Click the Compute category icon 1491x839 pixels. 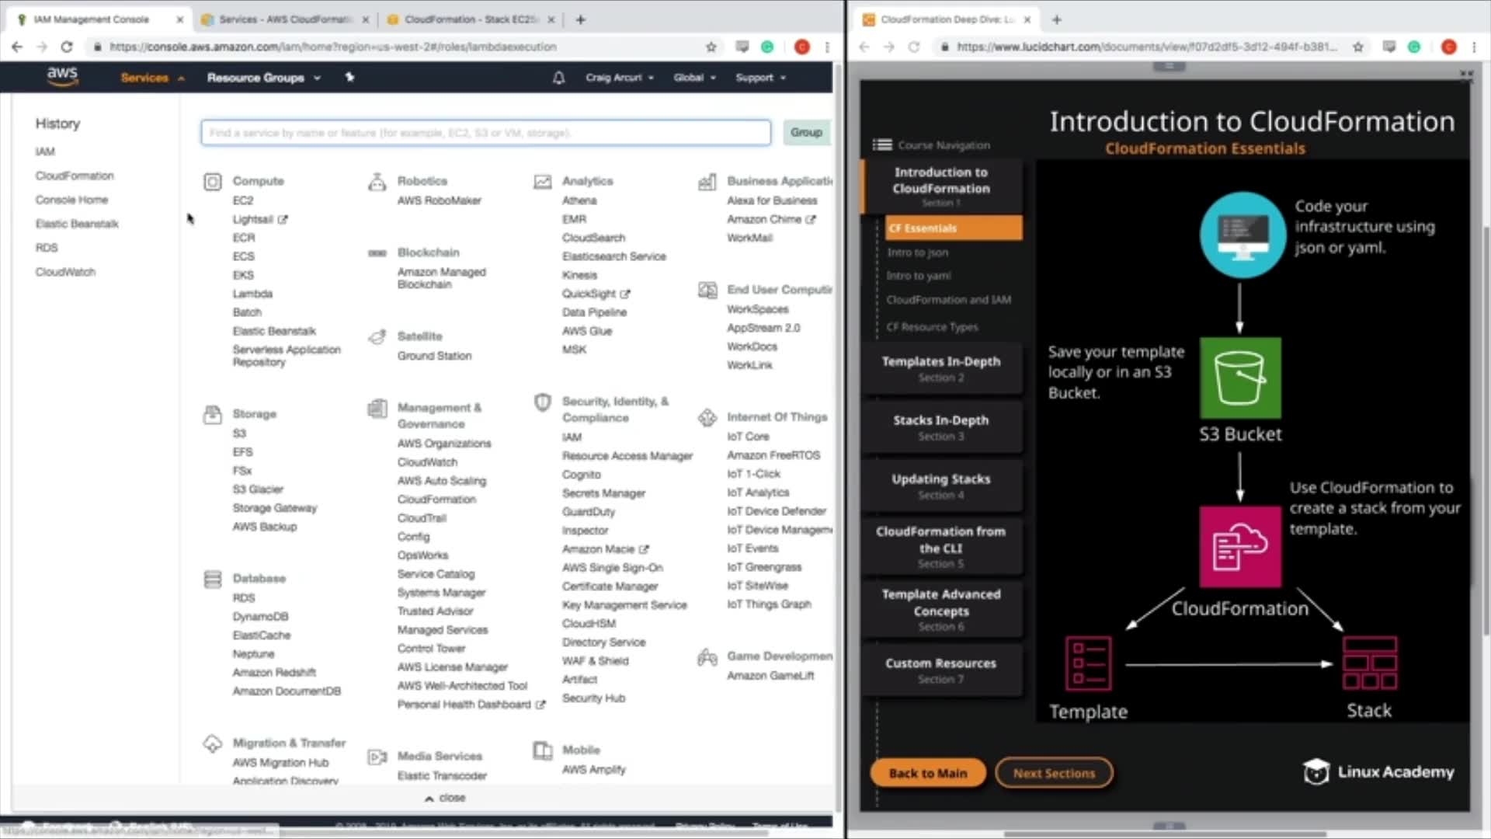[x=212, y=182]
